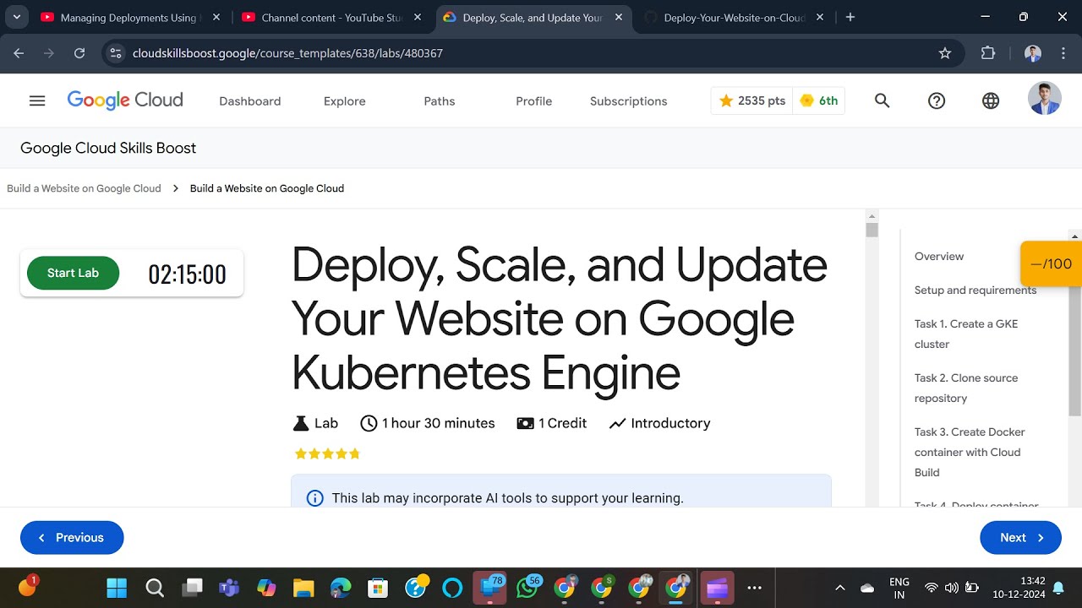Click the 1 hour 30 minutes duration text
The height and width of the screenshot is (608, 1082).
(438, 423)
